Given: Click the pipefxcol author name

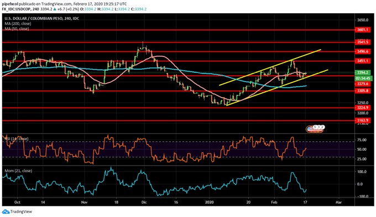Looking at the screenshot, I should [10, 4].
